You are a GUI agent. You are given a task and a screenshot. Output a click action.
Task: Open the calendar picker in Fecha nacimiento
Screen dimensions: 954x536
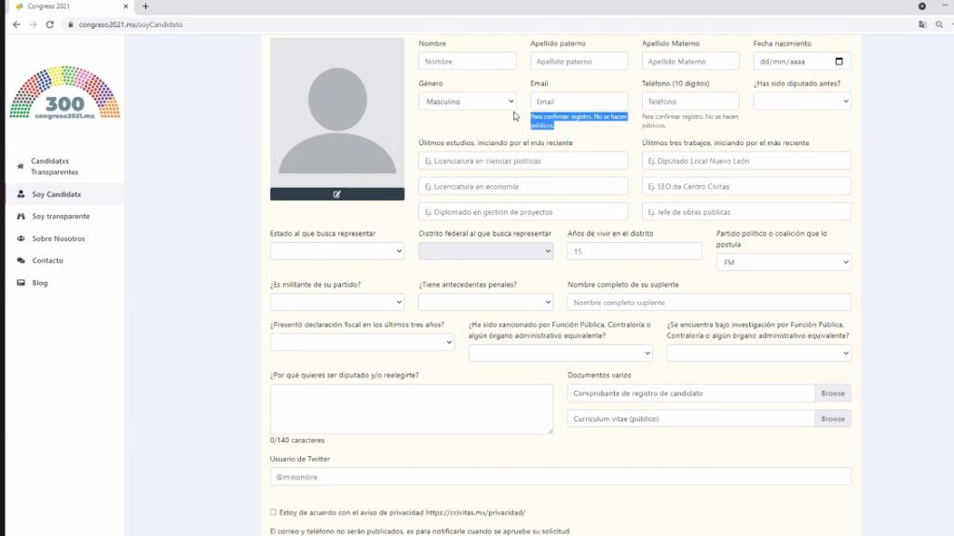click(838, 61)
